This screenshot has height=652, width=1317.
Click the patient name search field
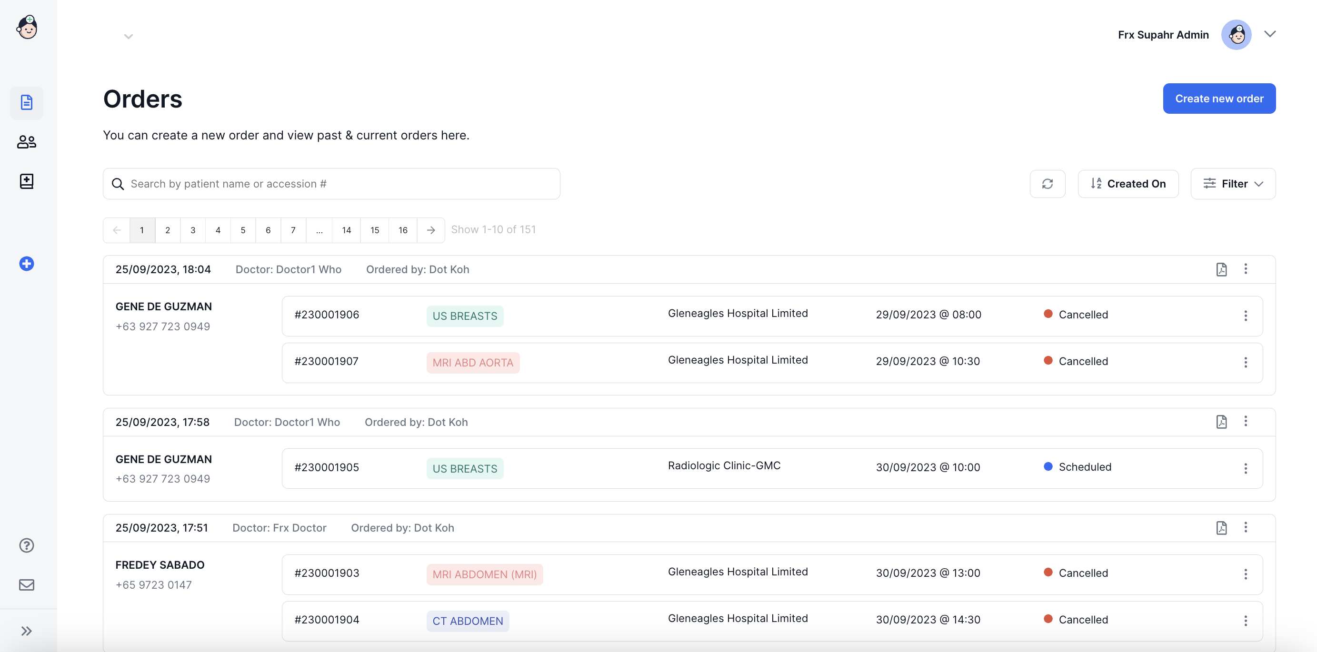point(331,183)
